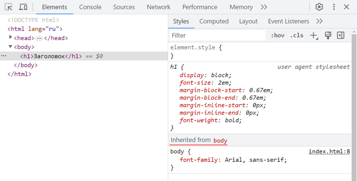The width and height of the screenshot is (357, 181).
Task: Click the ellipsis beside the h1 row
Action: [x=3, y=56]
